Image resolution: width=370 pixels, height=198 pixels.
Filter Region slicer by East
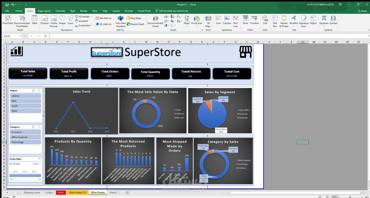coord(25,101)
